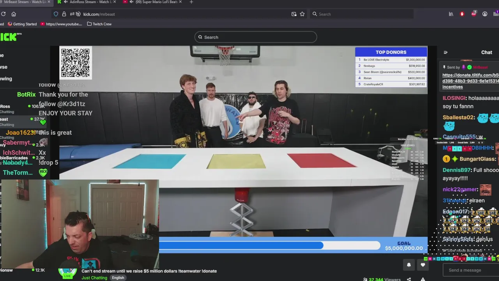Unmute the Super Mario LoFi Beats tab
Screen dimensions: 499x281
pyautogui.click(x=132, y=2)
